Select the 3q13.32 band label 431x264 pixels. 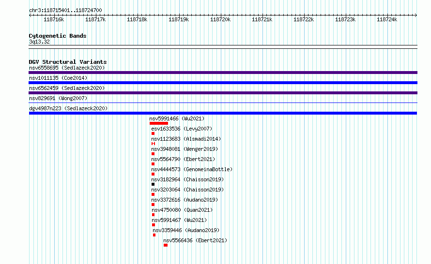[39, 42]
